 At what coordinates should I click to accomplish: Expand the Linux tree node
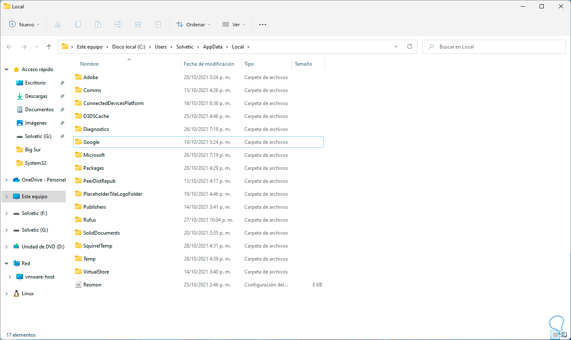[x=6, y=294]
